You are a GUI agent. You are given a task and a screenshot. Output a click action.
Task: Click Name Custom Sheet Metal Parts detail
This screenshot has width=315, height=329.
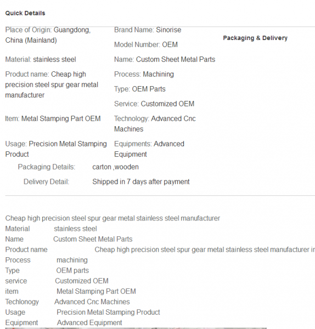[x=165, y=59]
